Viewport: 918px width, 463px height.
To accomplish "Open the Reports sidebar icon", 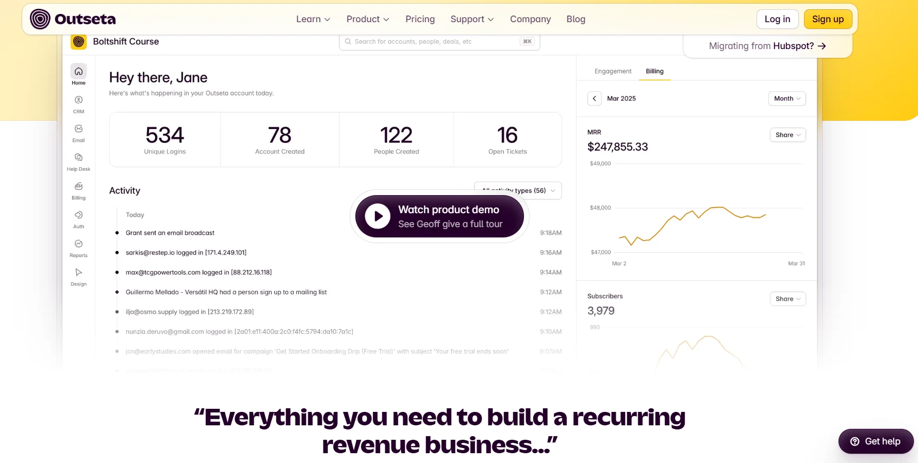I will point(78,244).
